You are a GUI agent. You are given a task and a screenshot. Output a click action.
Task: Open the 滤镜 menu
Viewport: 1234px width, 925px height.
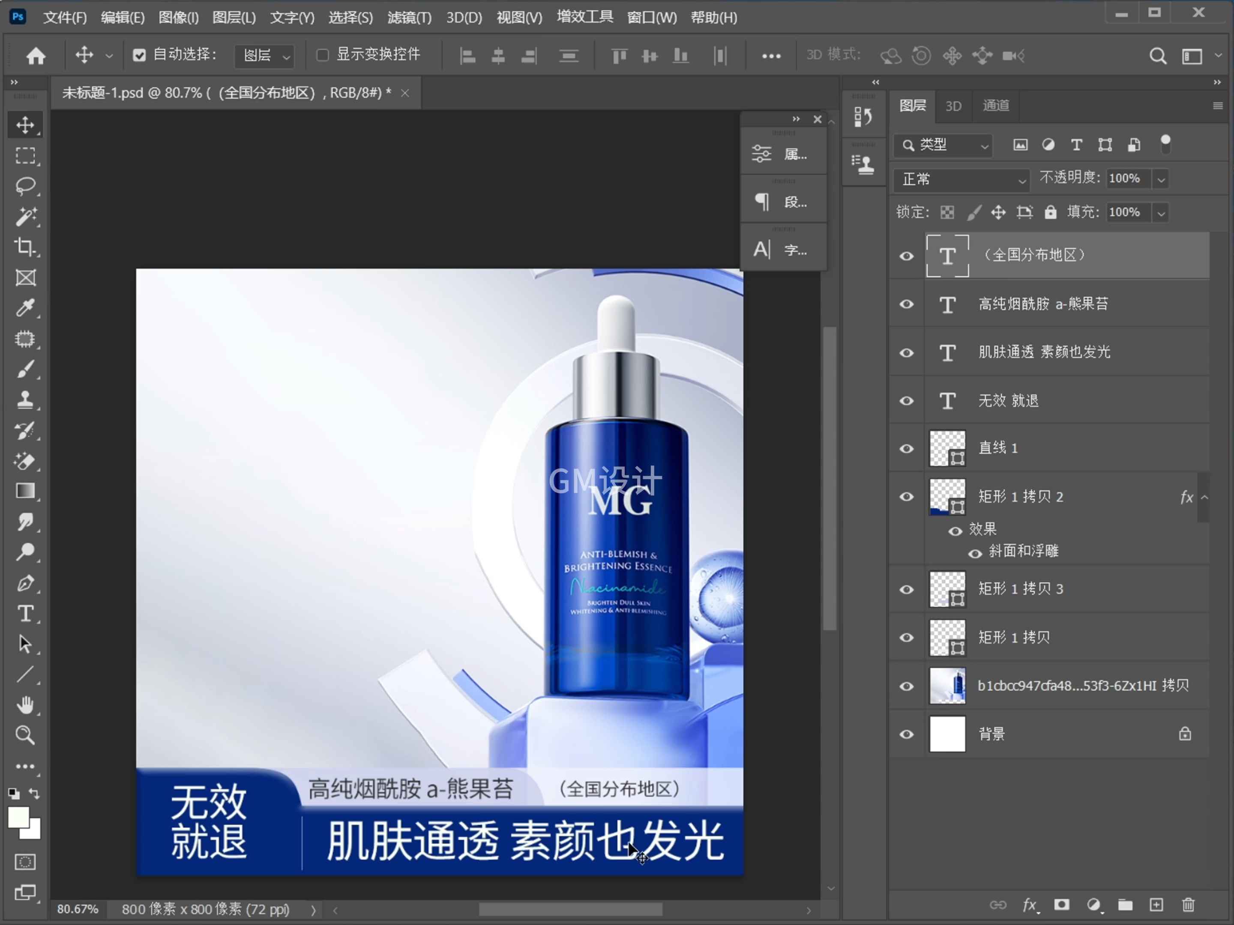point(409,17)
